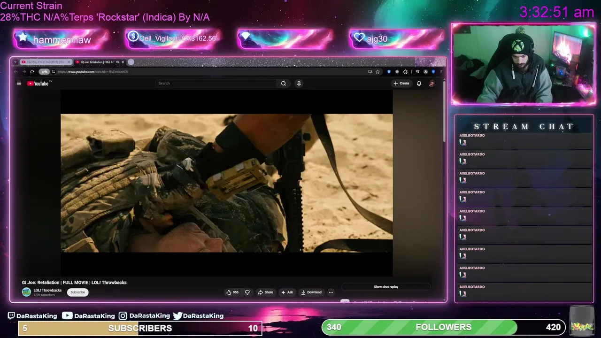Focus the YouTube search field
This screenshot has height=338, width=601.
tap(216, 84)
